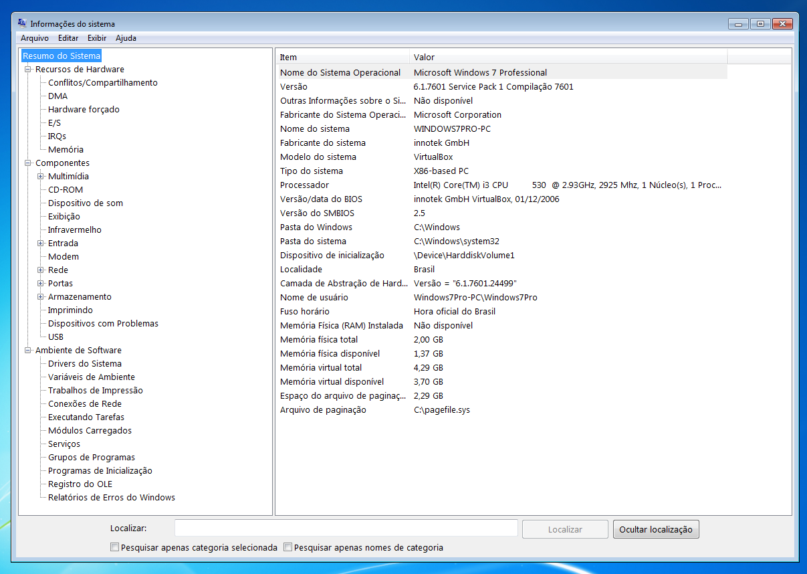Select the Memória tree item
Viewport: 807px width, 574px height.
66,149
